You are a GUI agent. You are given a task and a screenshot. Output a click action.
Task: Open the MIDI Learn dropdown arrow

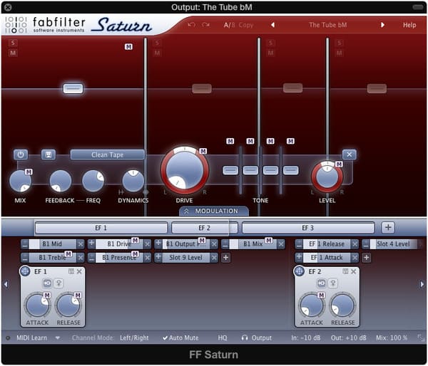[x=57, y=338]
